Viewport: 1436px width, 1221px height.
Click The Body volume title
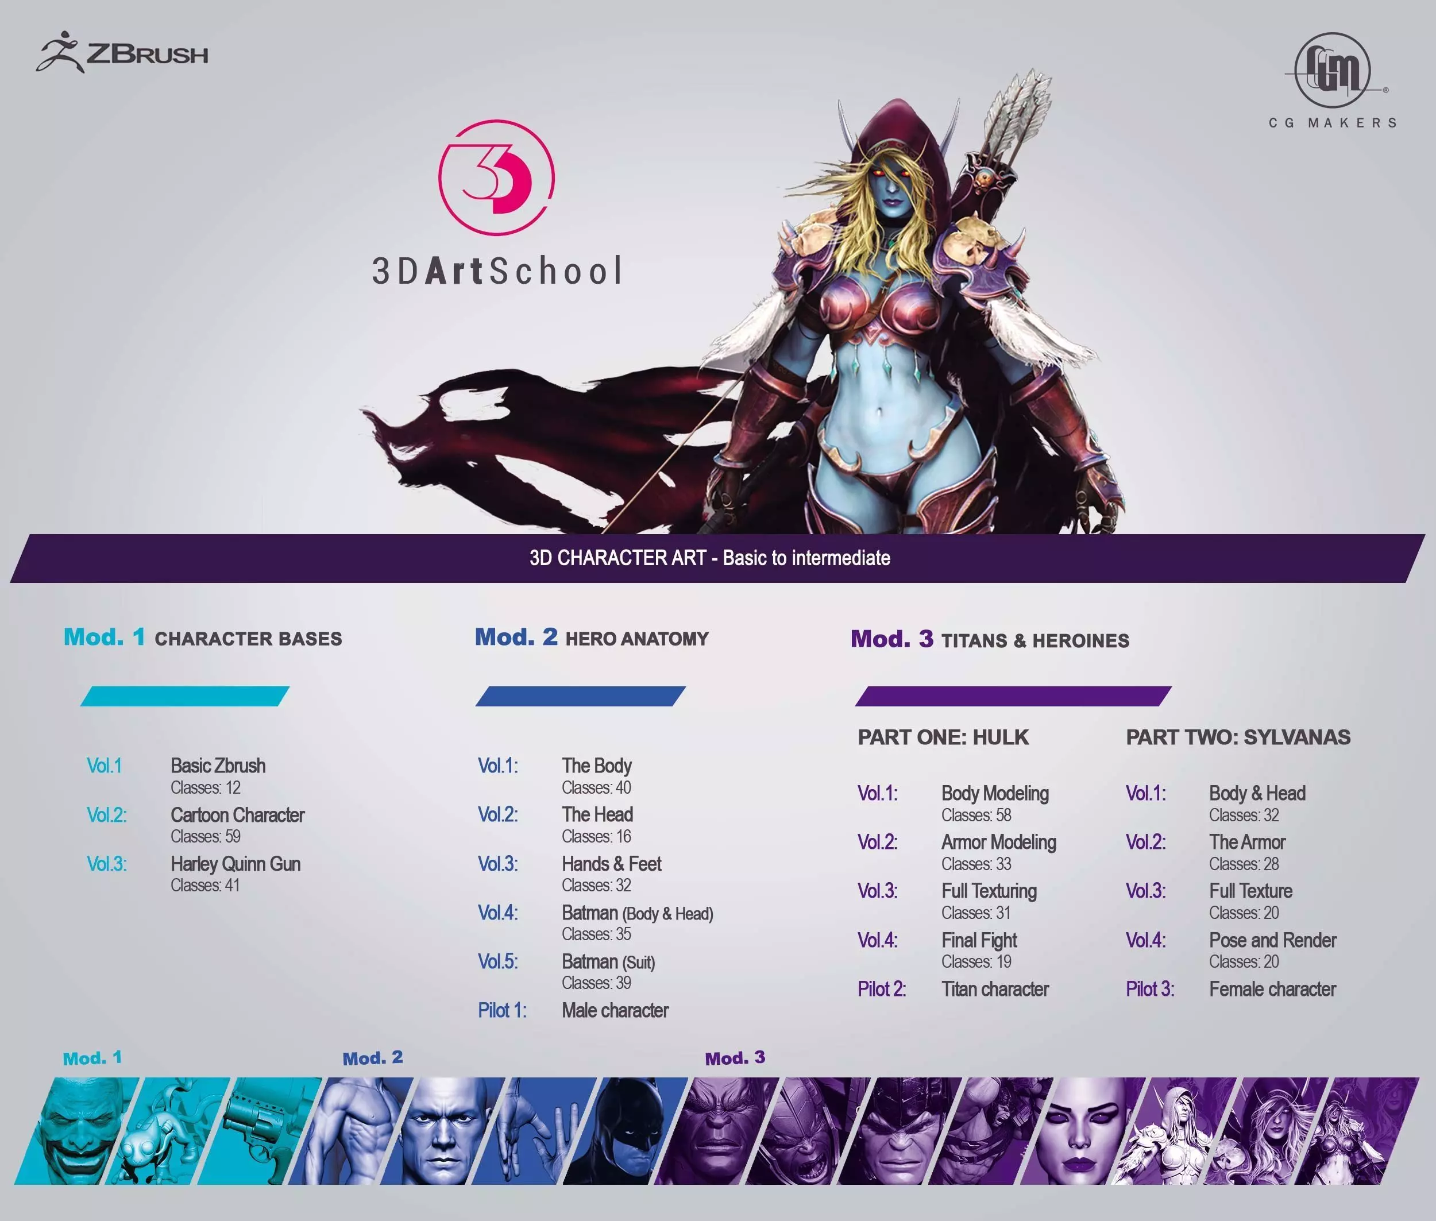tap(597, 766)
